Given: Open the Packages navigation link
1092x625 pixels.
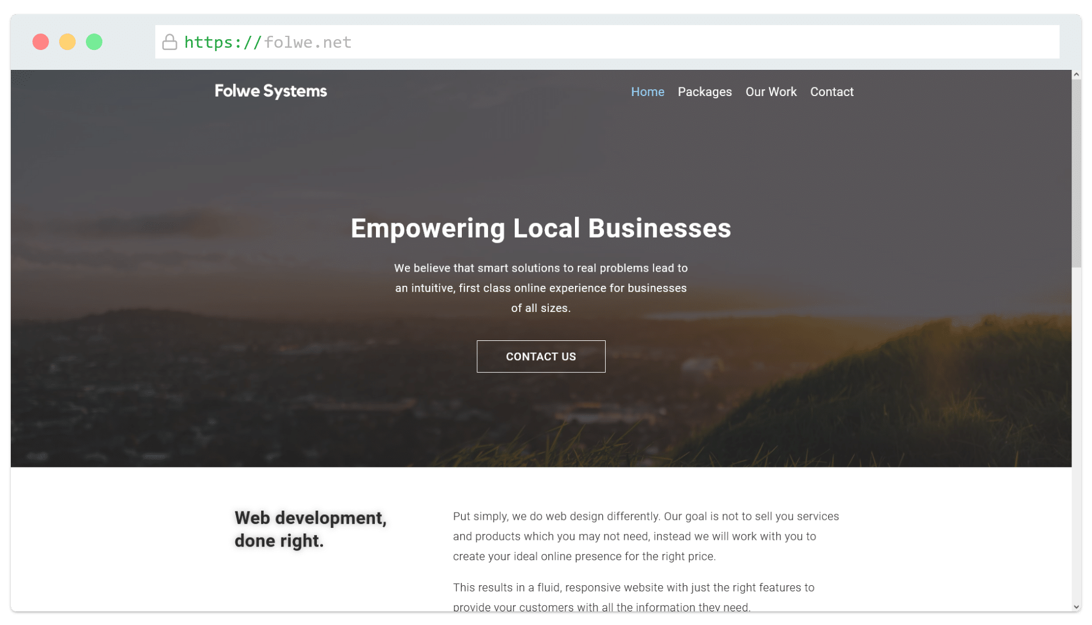Looking at the screenshot, I should [x=705, y=92].
